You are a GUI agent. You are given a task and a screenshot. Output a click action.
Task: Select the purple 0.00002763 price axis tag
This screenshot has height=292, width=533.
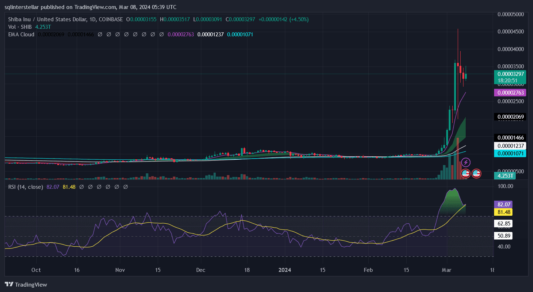[511, 93]
